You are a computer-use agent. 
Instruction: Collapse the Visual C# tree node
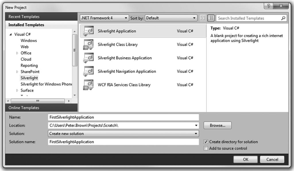point(11,34)
